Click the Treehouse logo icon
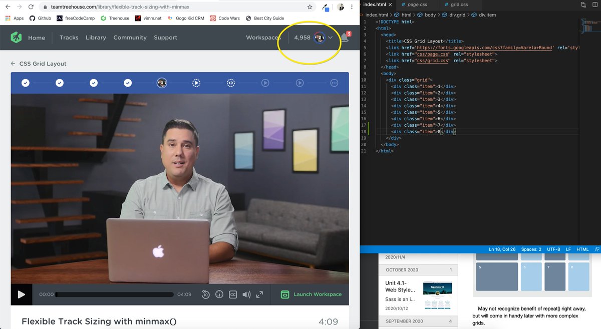Screen dimensions: 601x329 [x=17, y=37]
